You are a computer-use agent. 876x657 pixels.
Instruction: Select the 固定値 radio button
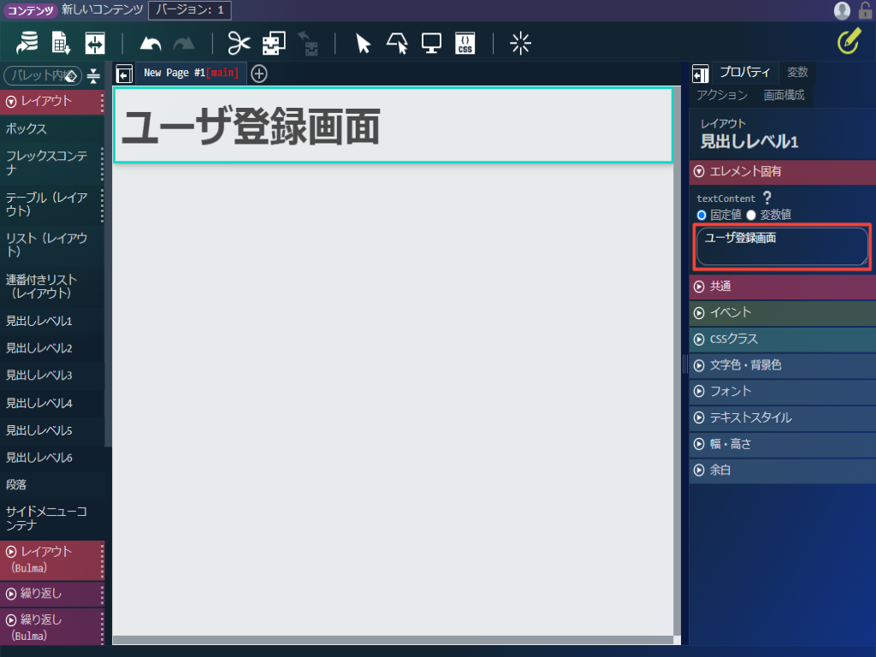pos(701,215)
